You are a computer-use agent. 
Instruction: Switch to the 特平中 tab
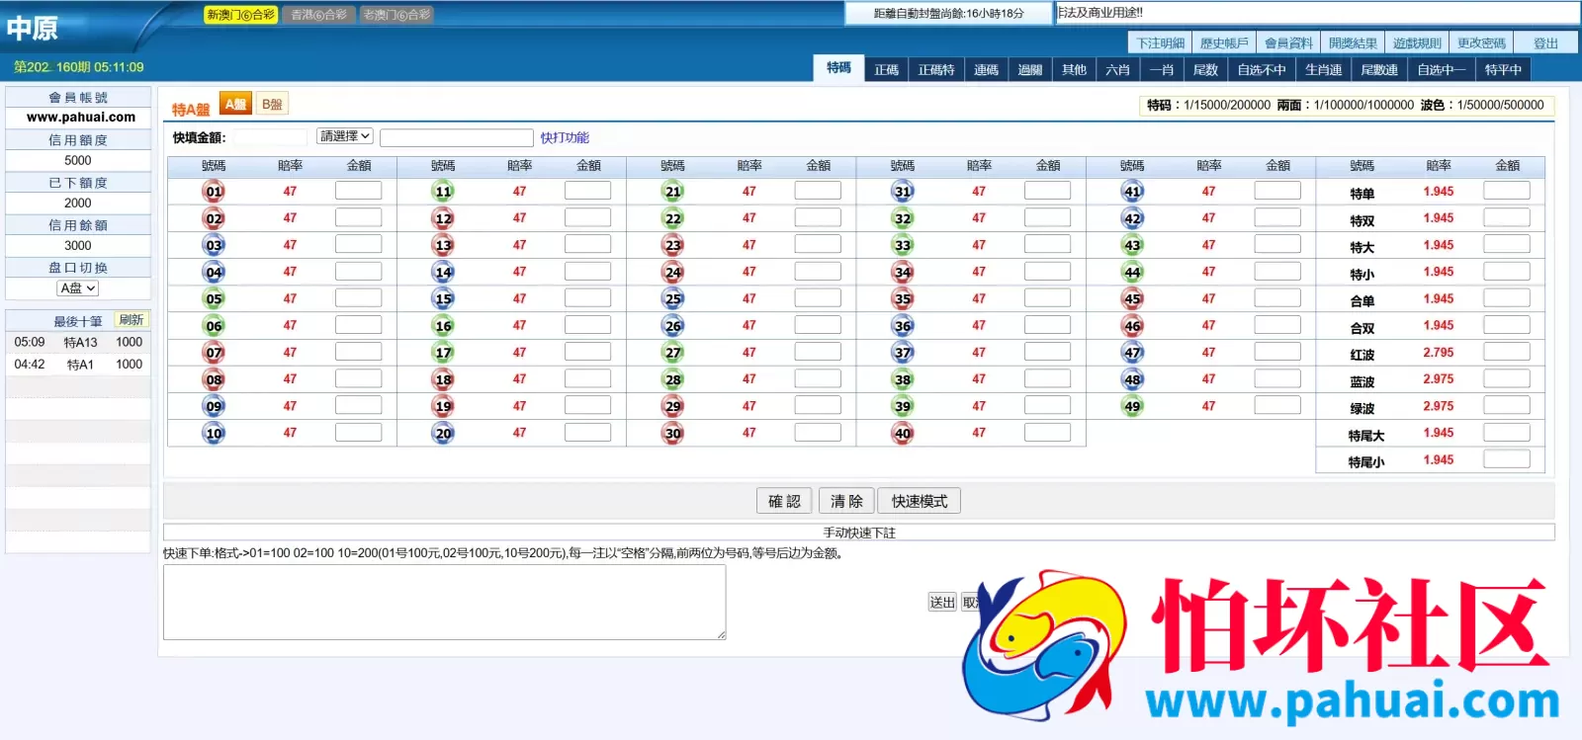tap(1503, 70)
